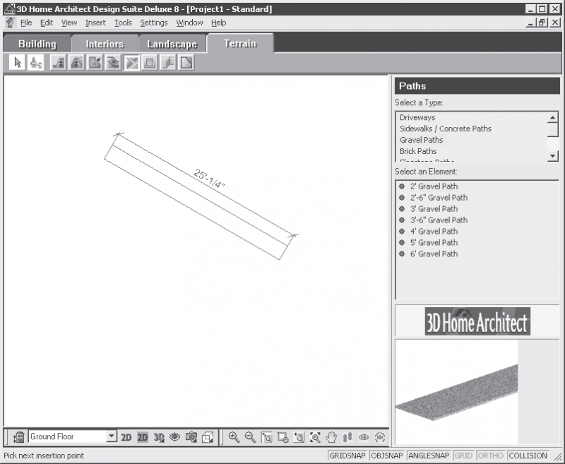Toggle OBJSNAP in the status bar
The image size is (565, 464).
click(386, 456)
